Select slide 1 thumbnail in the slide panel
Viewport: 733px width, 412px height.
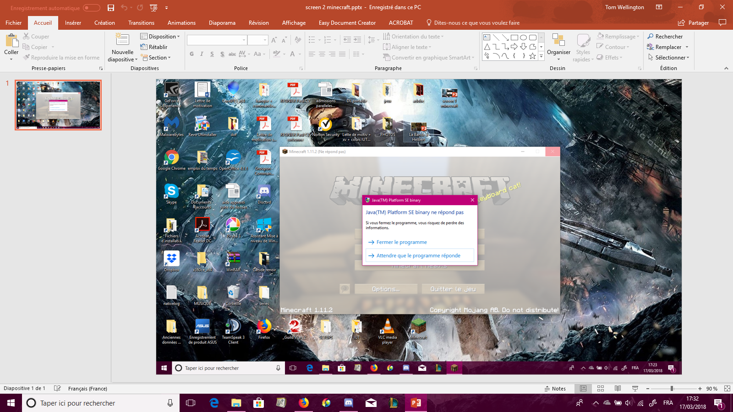[x=58, y=105]
